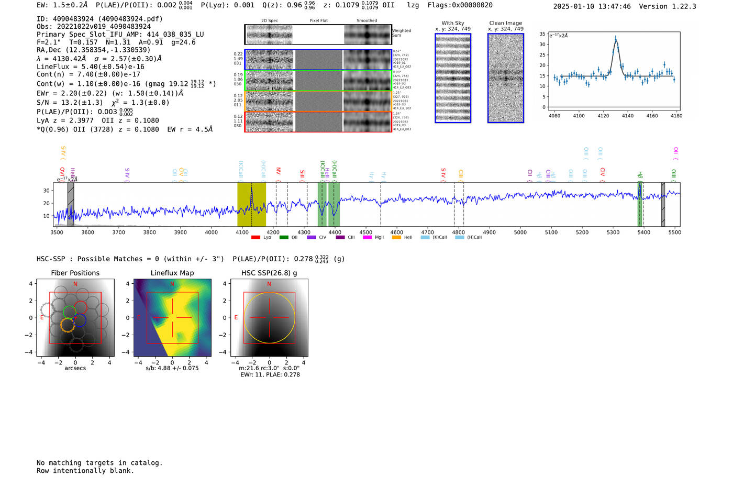Click the Weighted Sum smoothed spectrum panel
733x499 pixels.
tap(368, 35)
